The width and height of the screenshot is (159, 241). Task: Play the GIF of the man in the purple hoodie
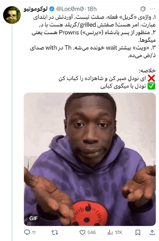coord(90,159)
